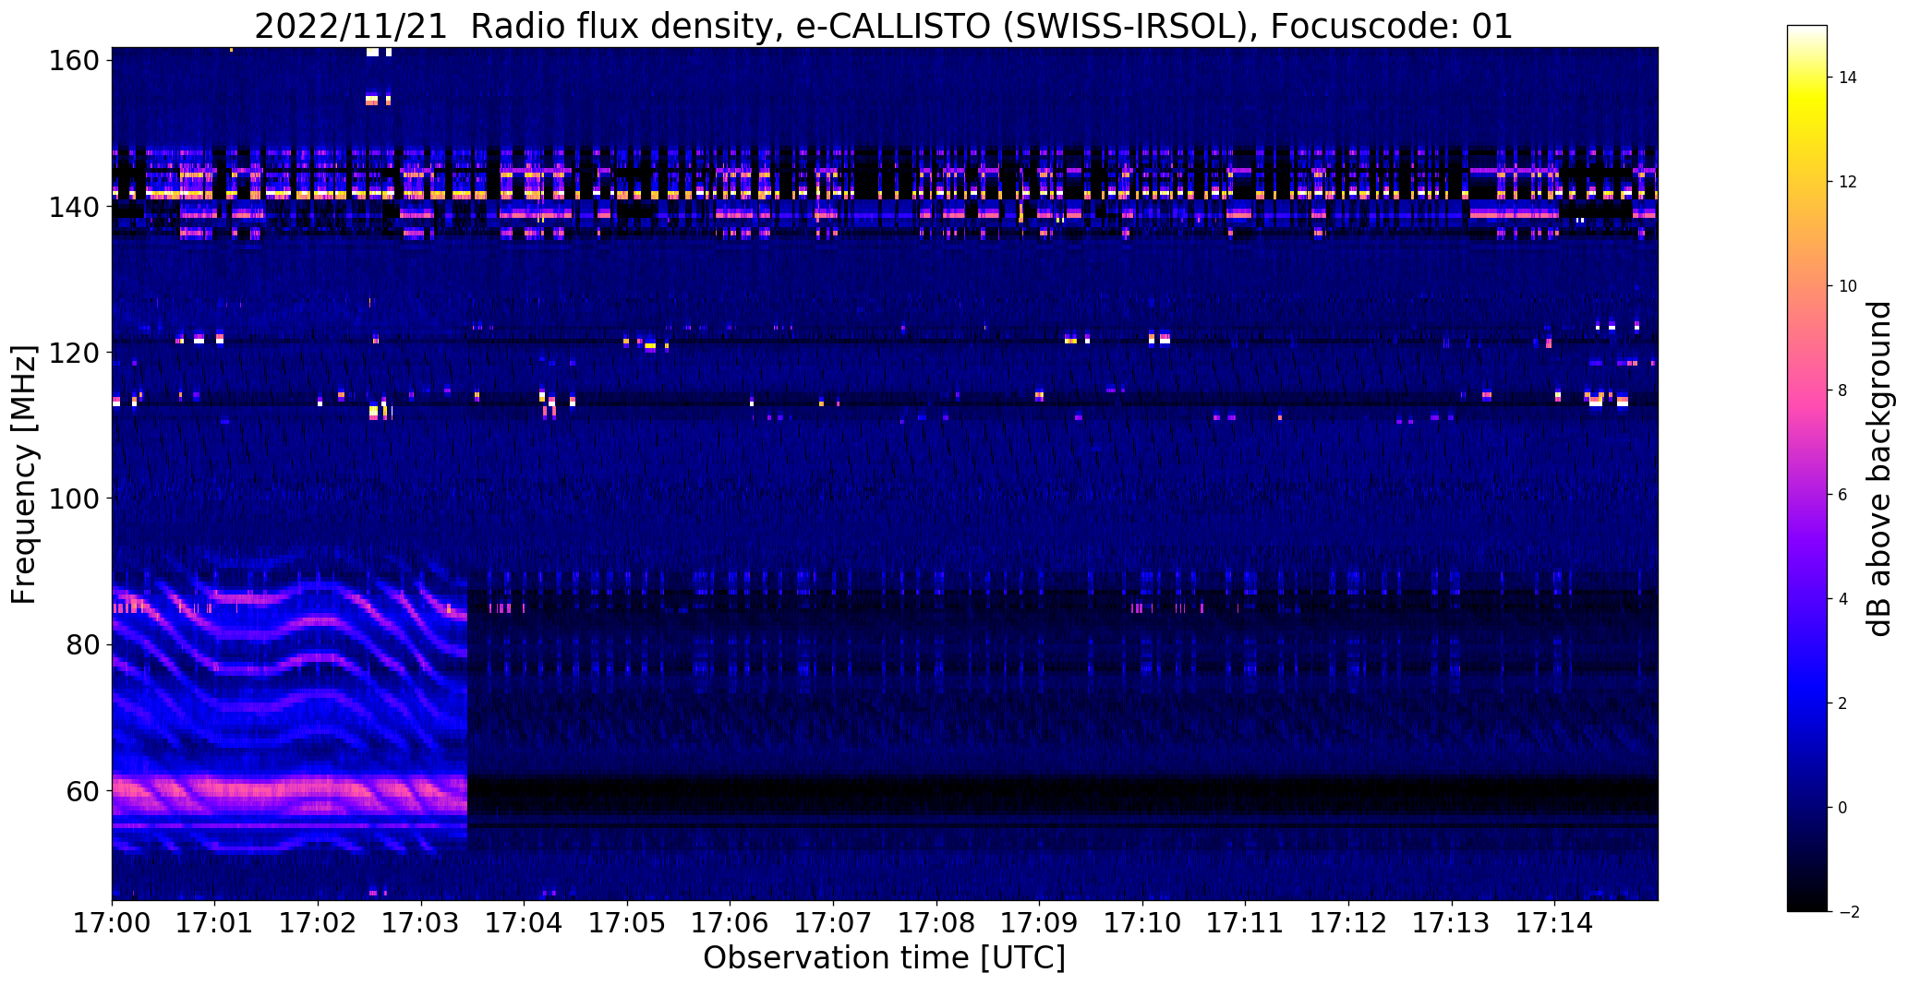Click the 17:12 time tick label
Viewport: 1908px width, 985px height.
(x=1349, y=922)
